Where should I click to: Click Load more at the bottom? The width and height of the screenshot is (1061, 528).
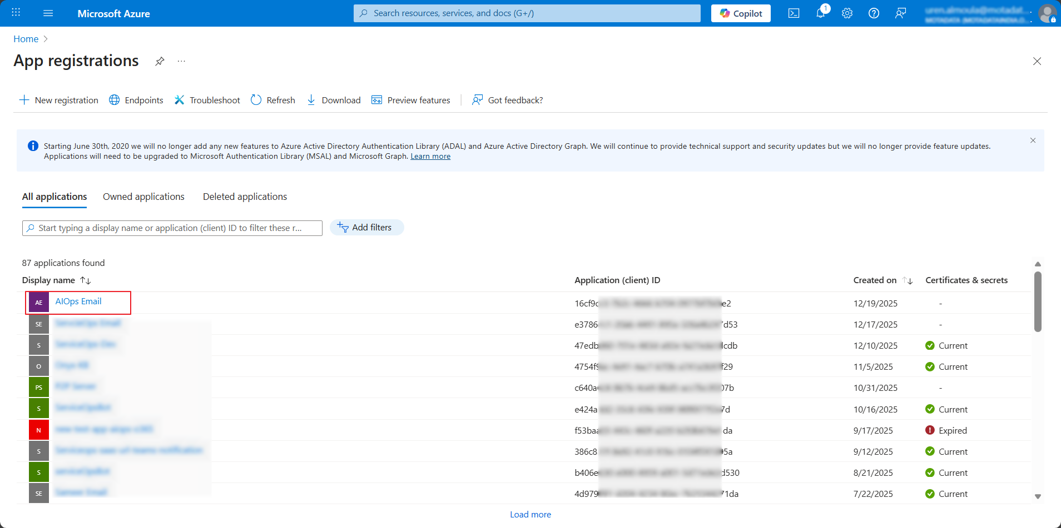530,515
